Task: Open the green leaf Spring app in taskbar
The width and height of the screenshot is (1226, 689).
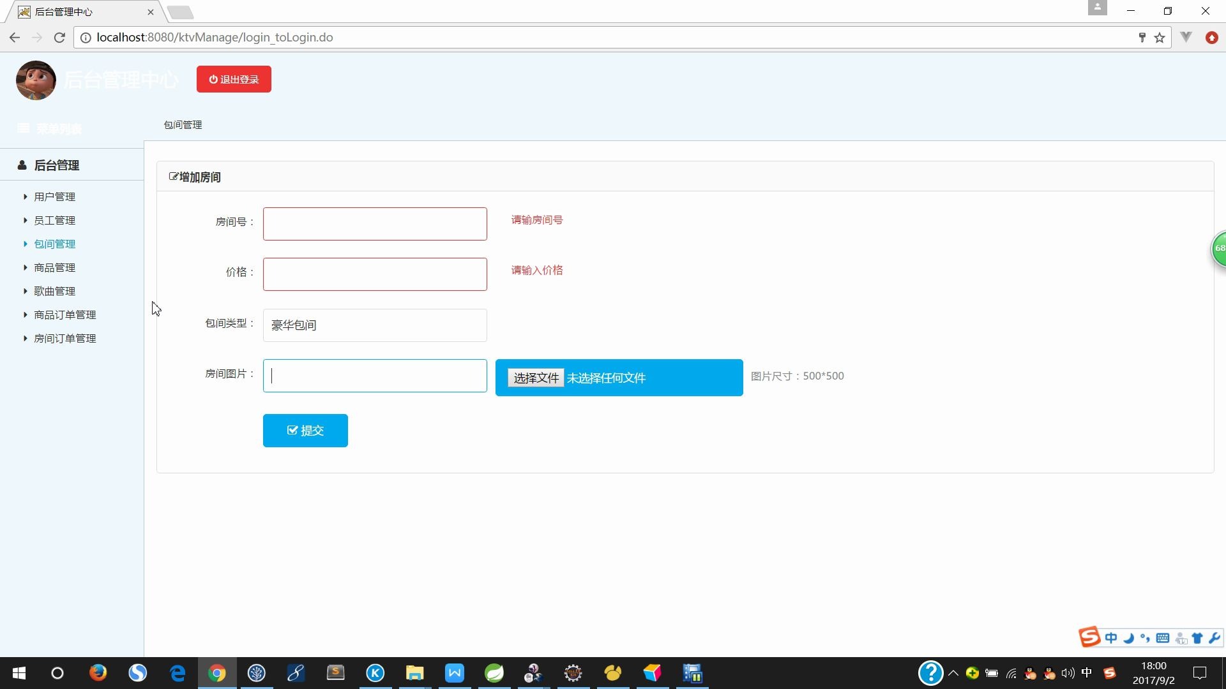Action: [494, 673]
